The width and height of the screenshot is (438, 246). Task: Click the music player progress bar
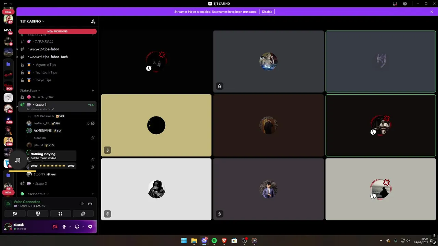[x=52, y=166]
